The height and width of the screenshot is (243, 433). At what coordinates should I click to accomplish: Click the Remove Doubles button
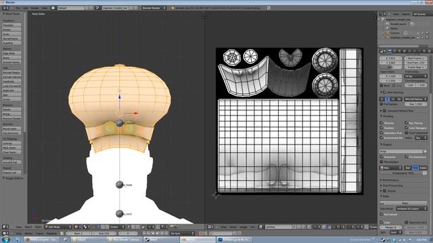12,118
